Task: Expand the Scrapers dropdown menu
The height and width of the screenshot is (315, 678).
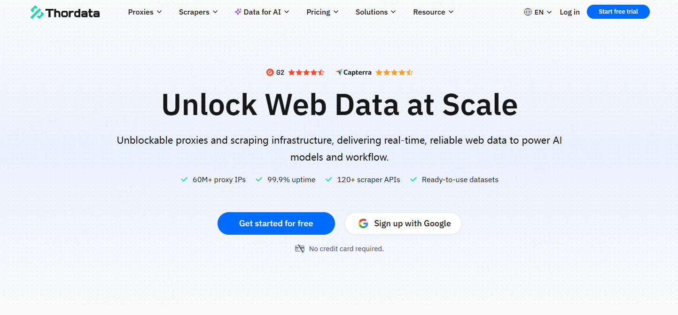Action: [x=198, y=12]
